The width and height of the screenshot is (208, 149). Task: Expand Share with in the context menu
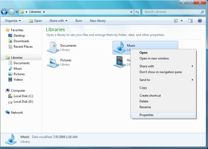[163, 66]
